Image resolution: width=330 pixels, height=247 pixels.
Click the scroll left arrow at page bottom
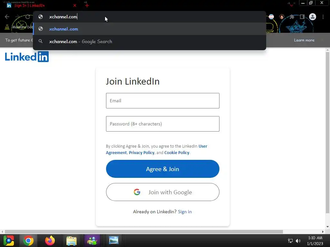click(2, 232)
